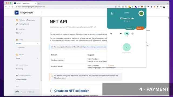
Task: Click the sidebar vertical scrollbar
Action: tap(41, 49)
